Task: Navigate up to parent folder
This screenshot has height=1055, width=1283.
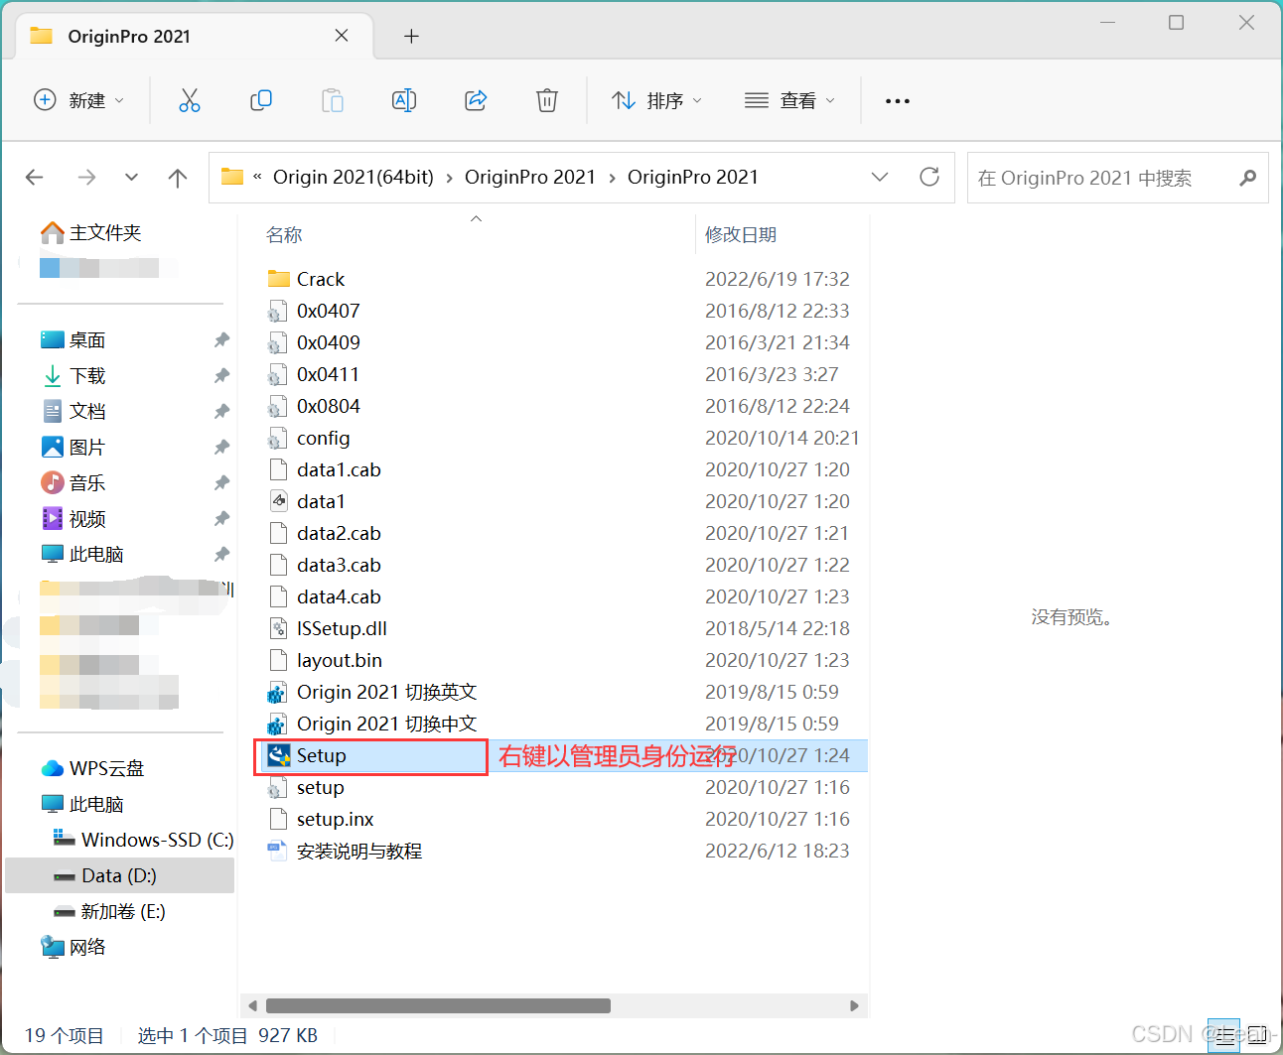Action: [177, 177]
